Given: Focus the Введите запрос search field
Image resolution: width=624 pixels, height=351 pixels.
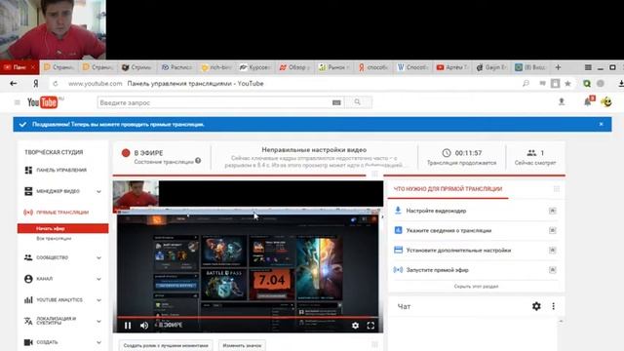Looking at the screenshot, I should 214,102.
